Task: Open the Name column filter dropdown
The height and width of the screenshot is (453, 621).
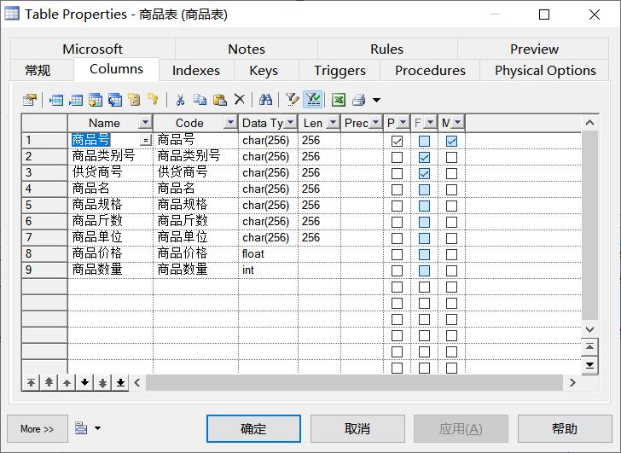Action: (145, 123)
